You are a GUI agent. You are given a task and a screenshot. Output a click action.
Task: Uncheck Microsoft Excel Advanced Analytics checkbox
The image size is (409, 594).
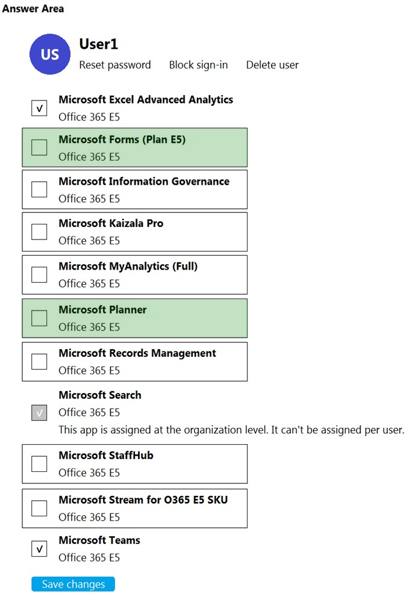pos(39,108)
